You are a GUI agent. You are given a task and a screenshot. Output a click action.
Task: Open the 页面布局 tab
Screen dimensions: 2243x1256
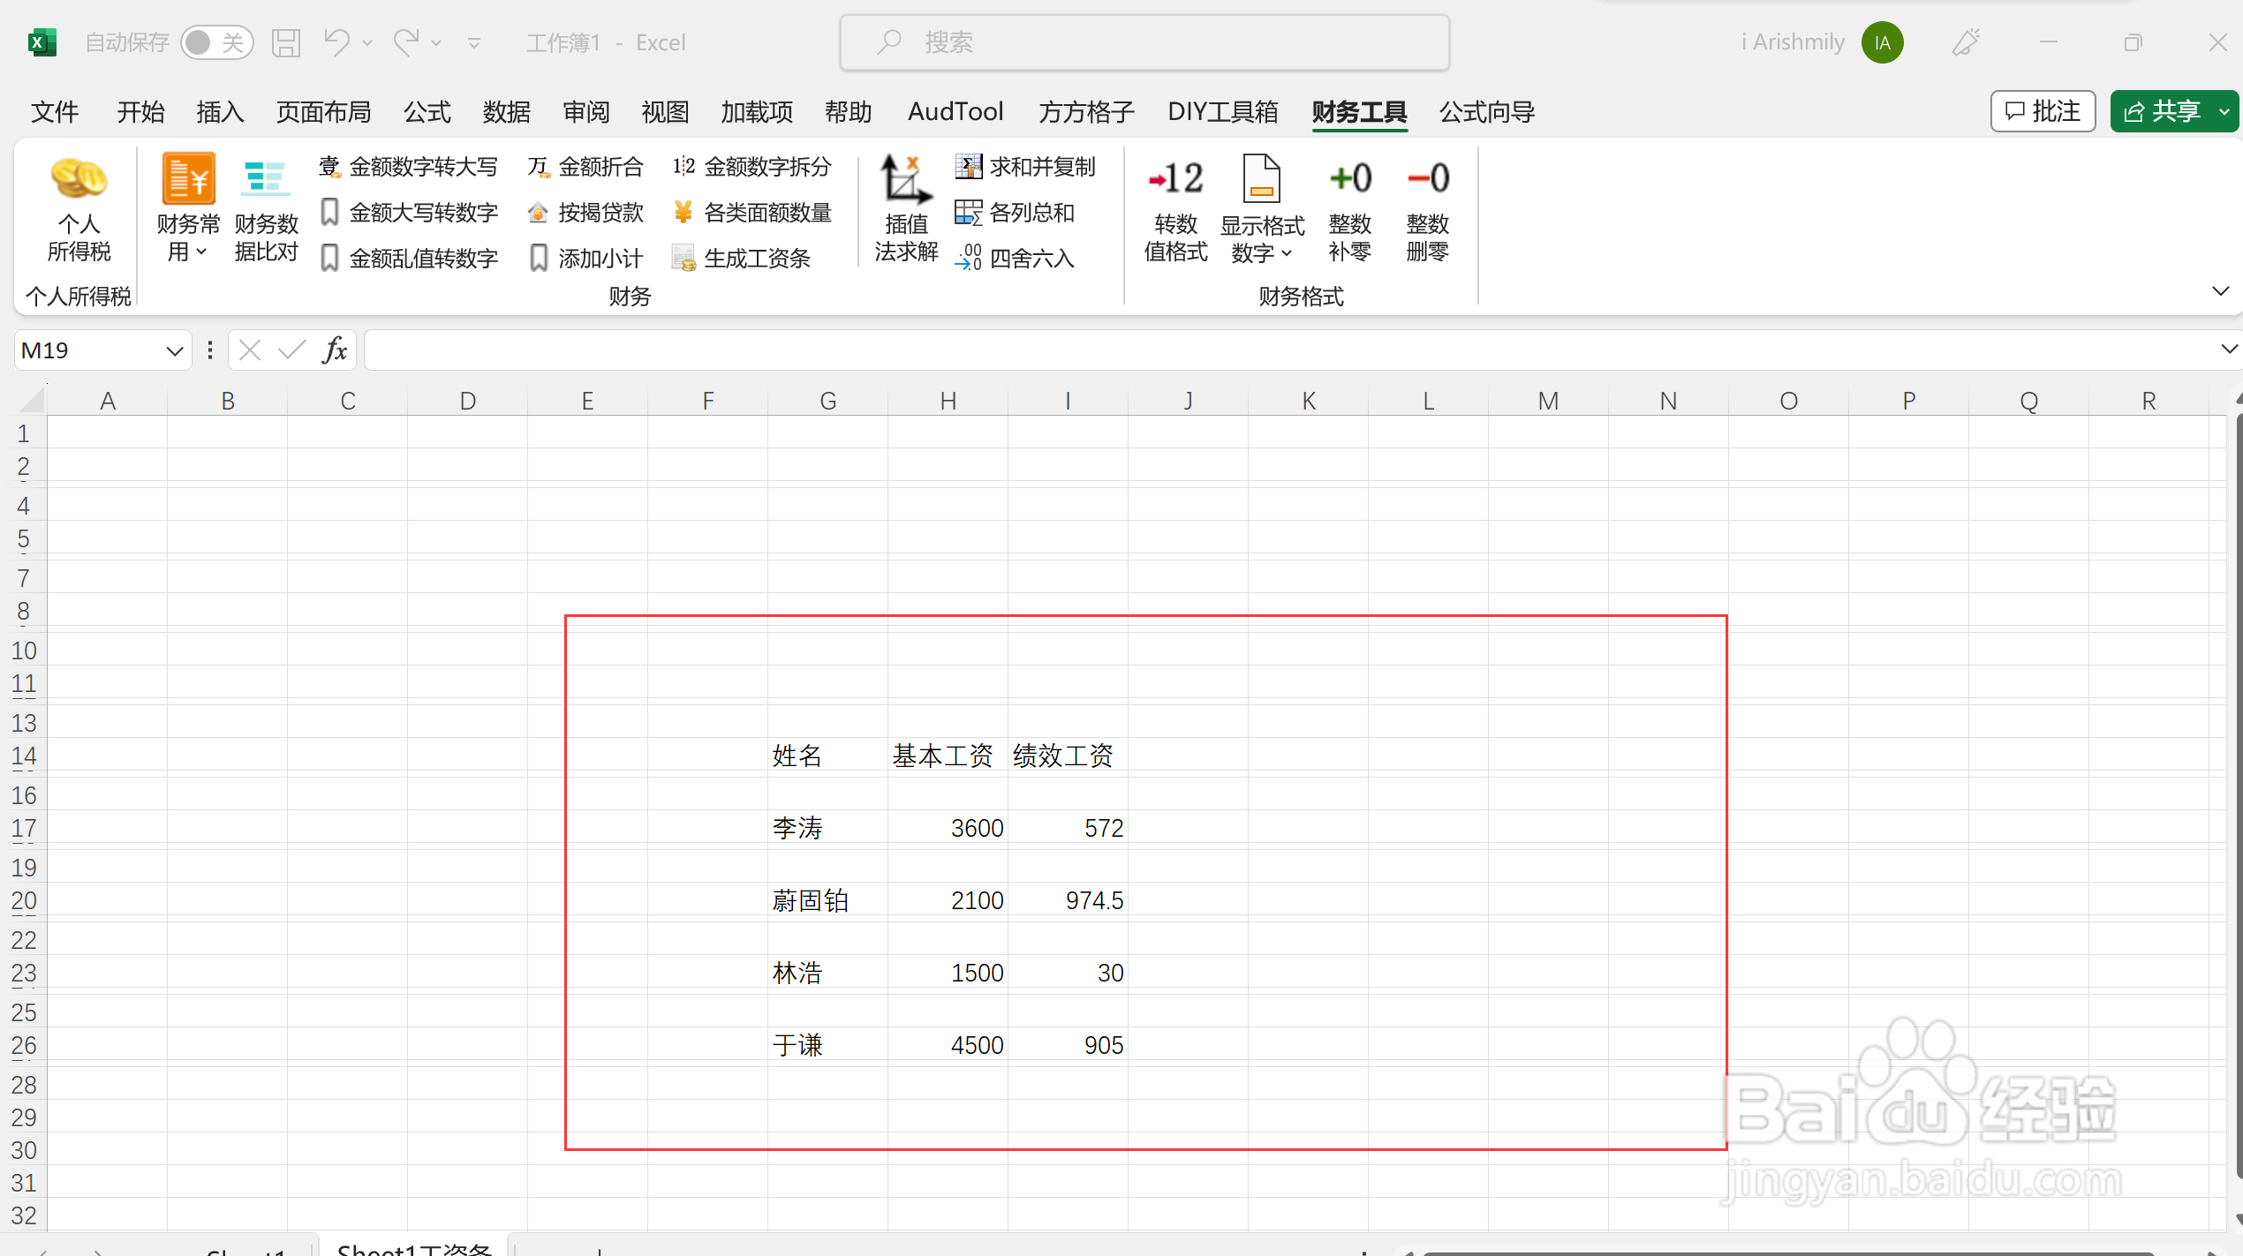point(323,112)
